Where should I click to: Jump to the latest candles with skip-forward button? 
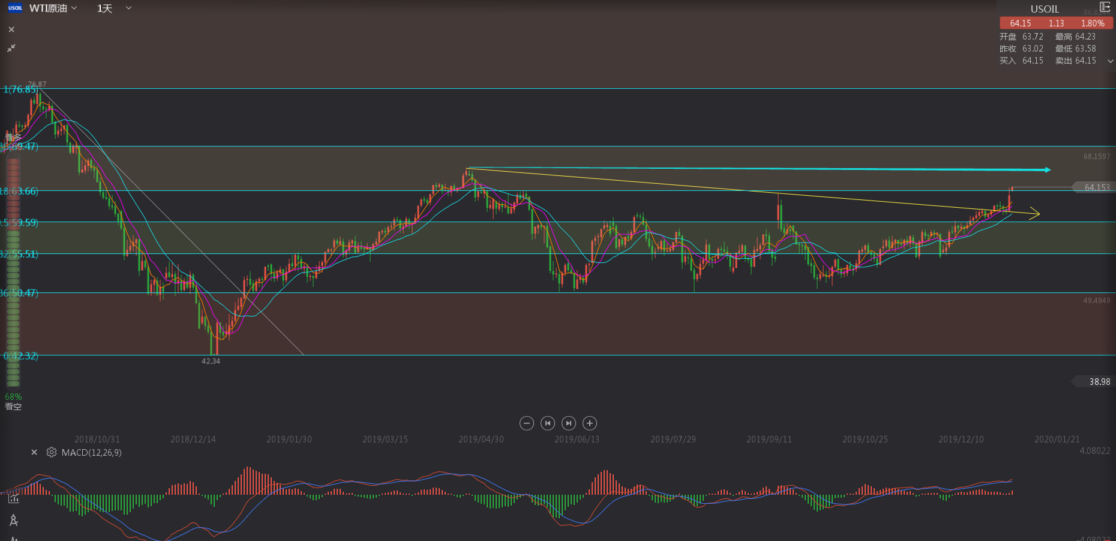(569, 423)
